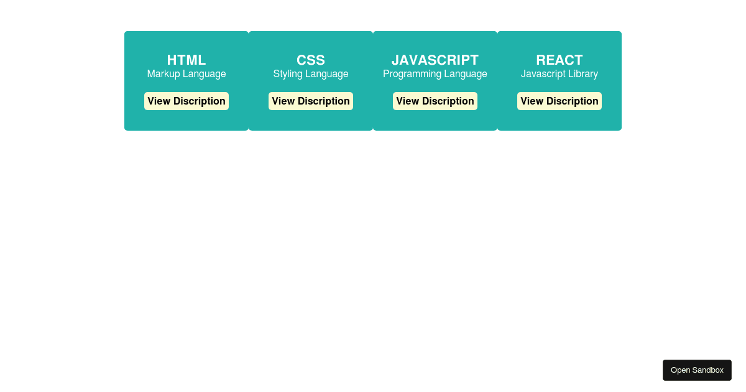Click the CSS card title
Viewport: 746px width, 392px height.
pyautogui.click(x=311, y=60)
